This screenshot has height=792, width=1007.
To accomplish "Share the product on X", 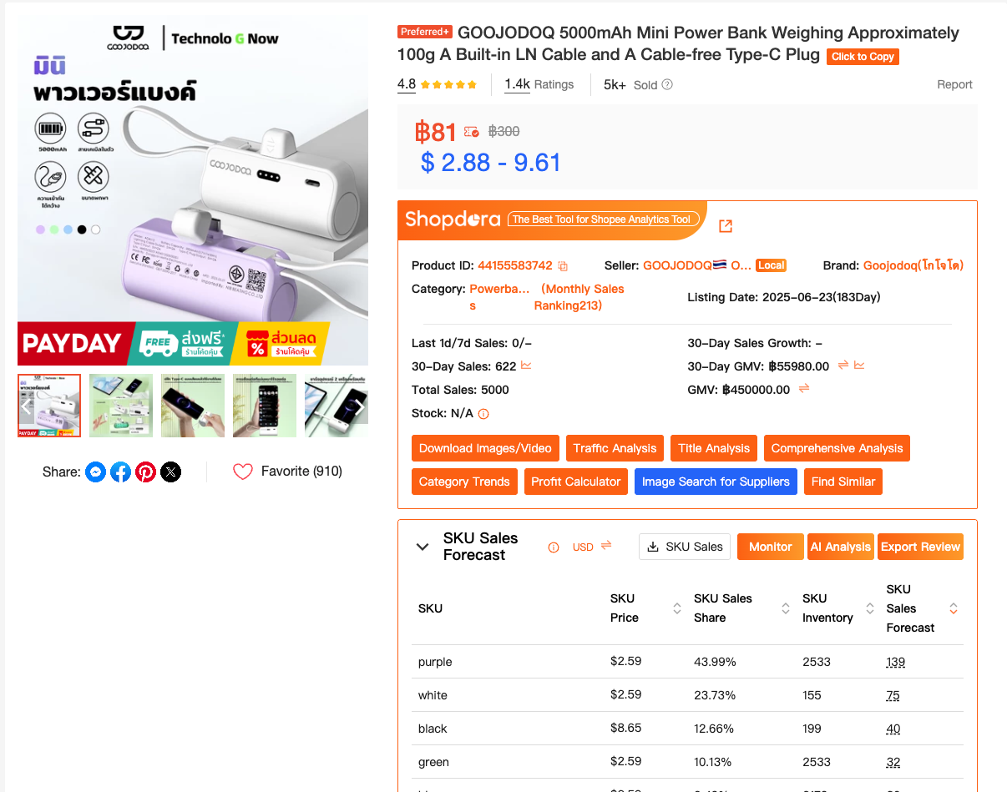I will pyautogui.click(x=171, y=472).
